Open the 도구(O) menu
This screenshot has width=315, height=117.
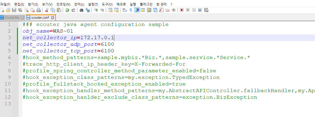click(107, 4)
